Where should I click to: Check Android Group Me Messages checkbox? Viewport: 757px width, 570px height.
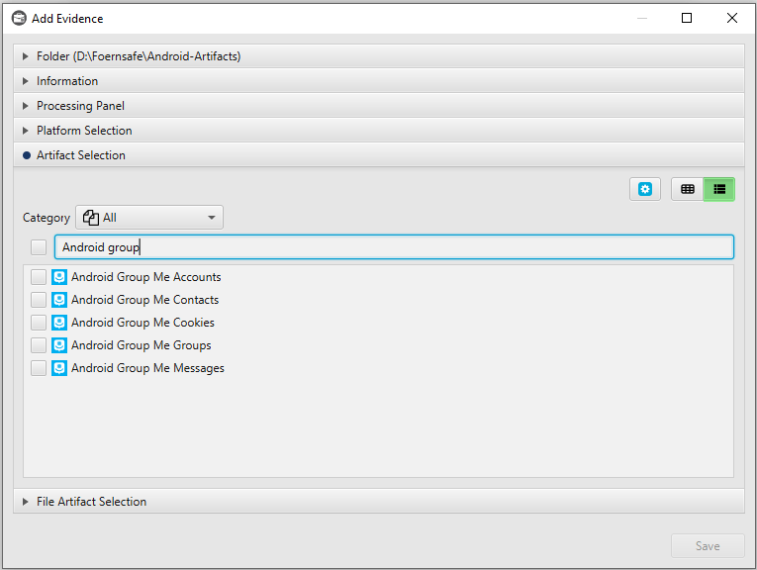point(39,368)
